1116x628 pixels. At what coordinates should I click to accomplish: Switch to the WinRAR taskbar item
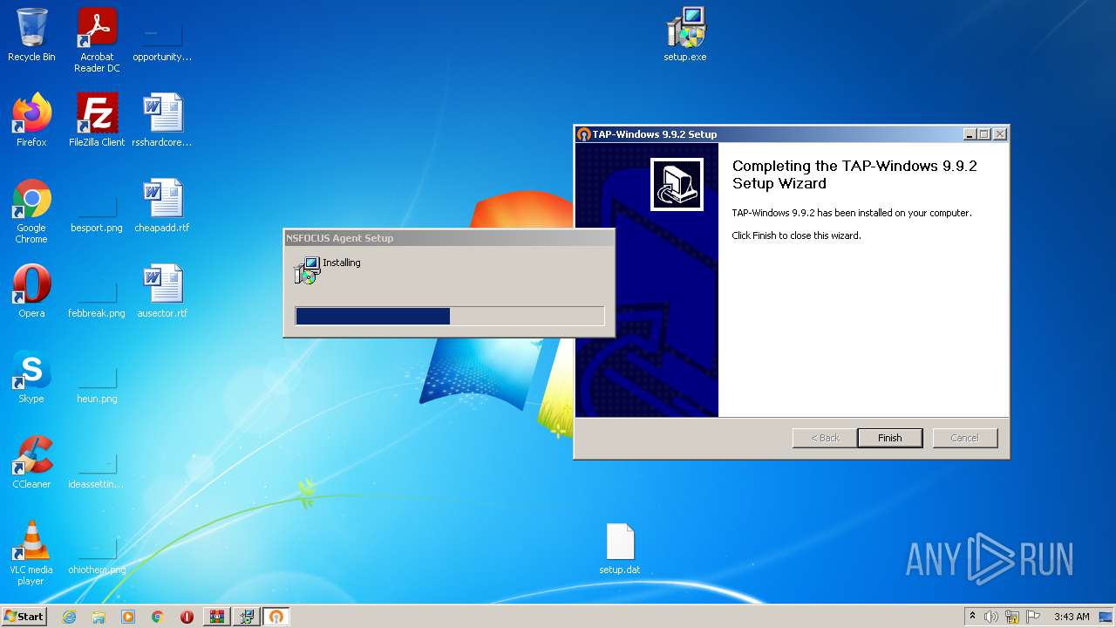click(x=217, y=617)
